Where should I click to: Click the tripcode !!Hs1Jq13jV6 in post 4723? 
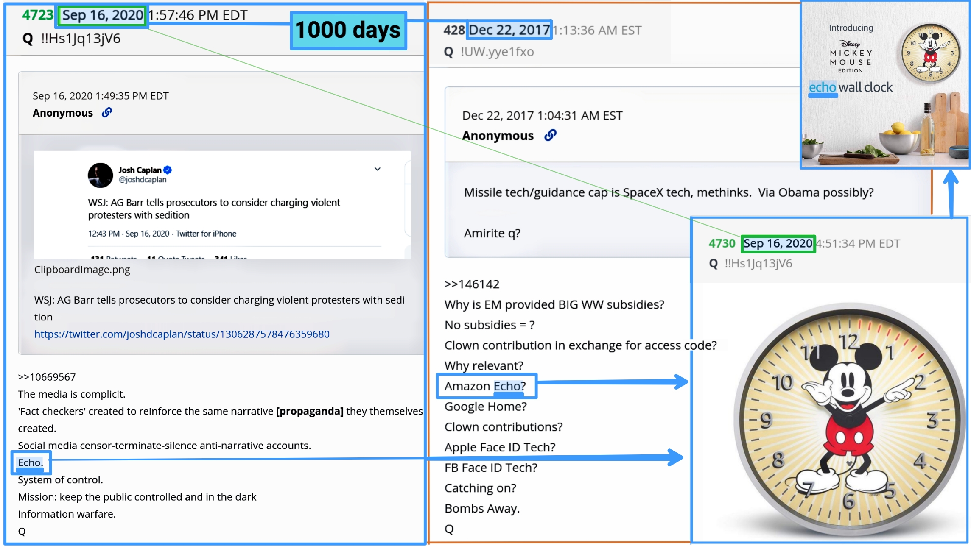tap(81, 39)
